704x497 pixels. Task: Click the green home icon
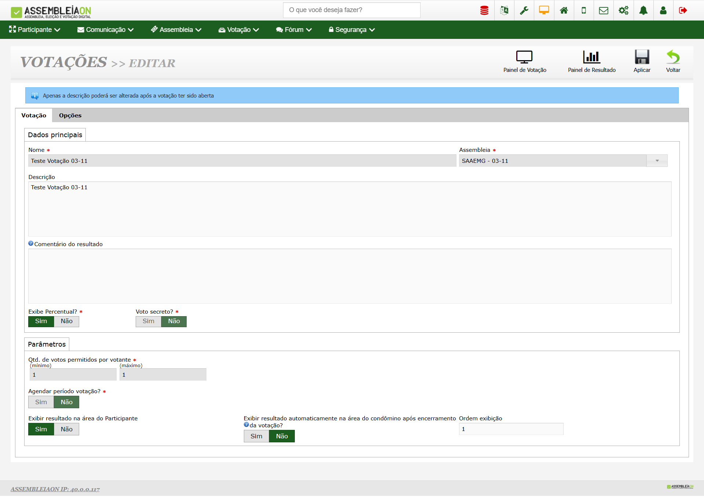[564, 10]
